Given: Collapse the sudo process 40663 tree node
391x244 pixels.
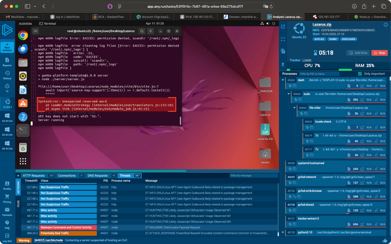Looking at the screenshot, I should click(289, 94).
